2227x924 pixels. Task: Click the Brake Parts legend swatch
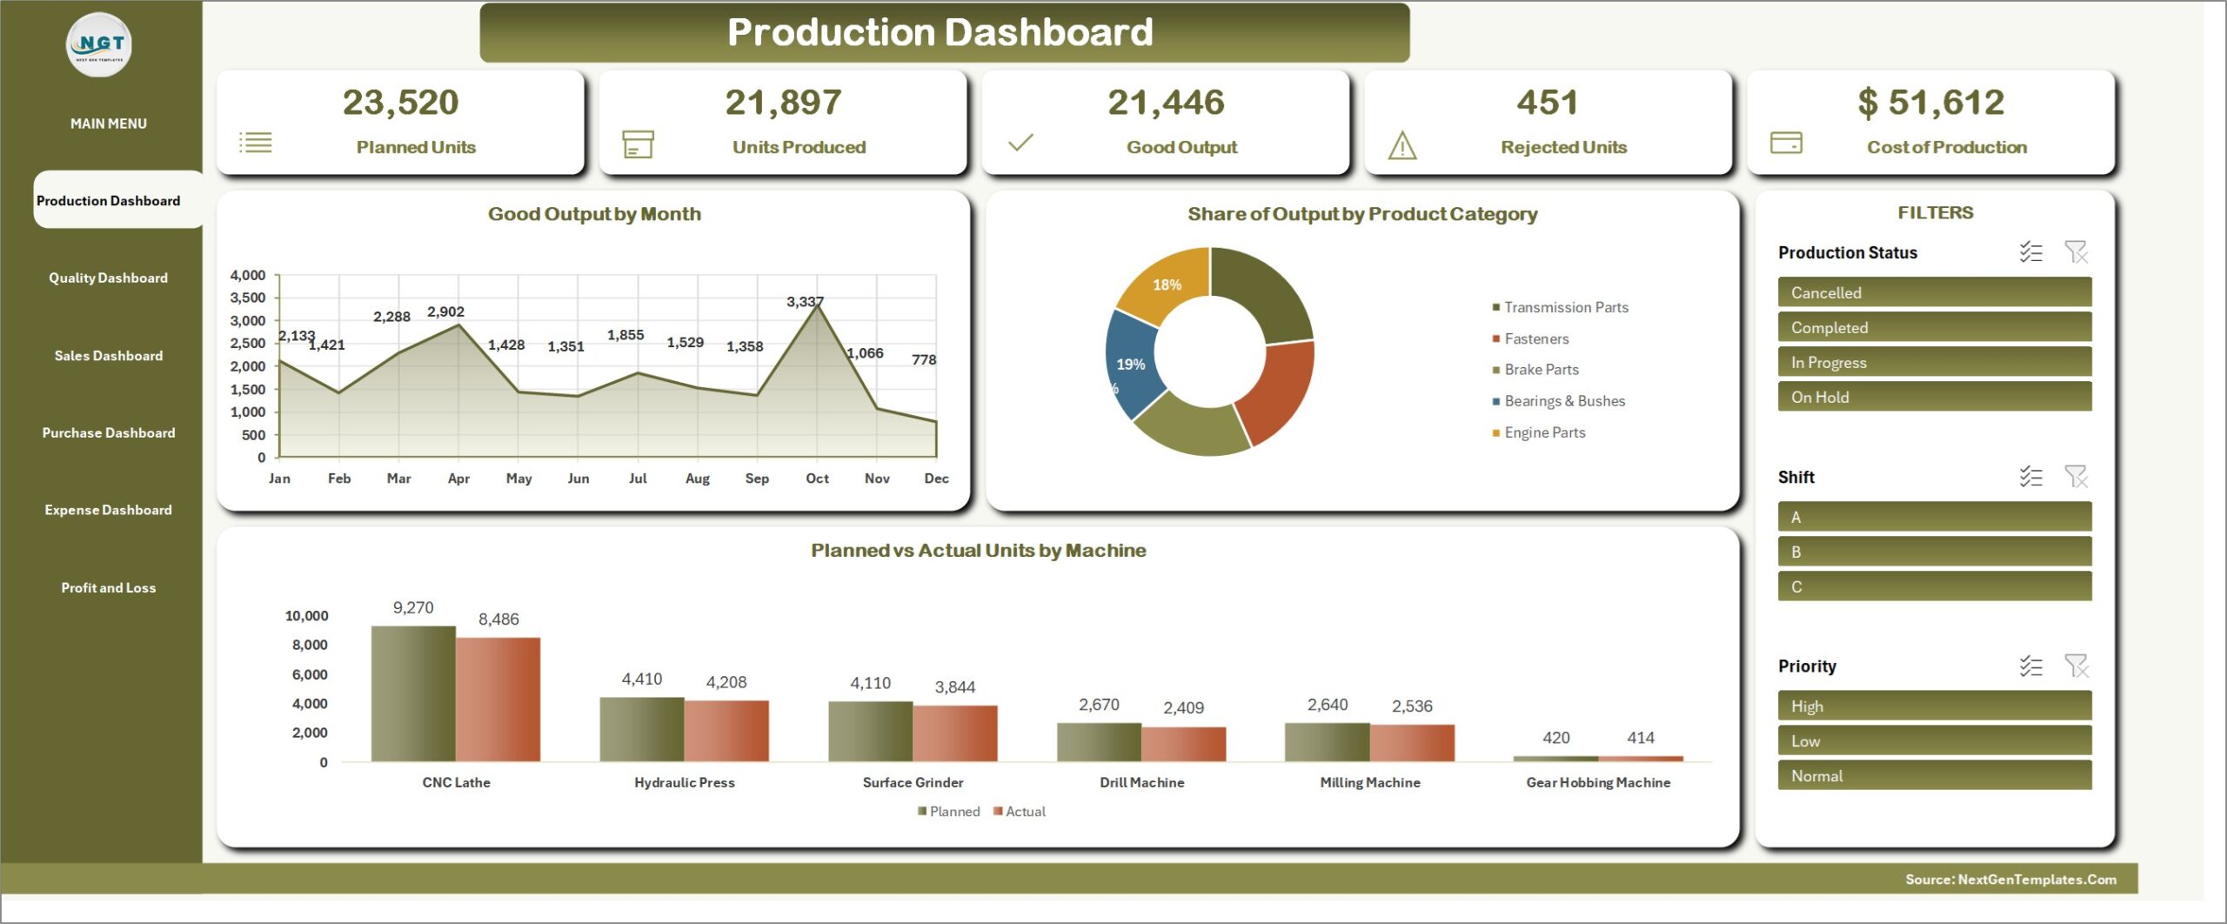(x=1496, y=370)
